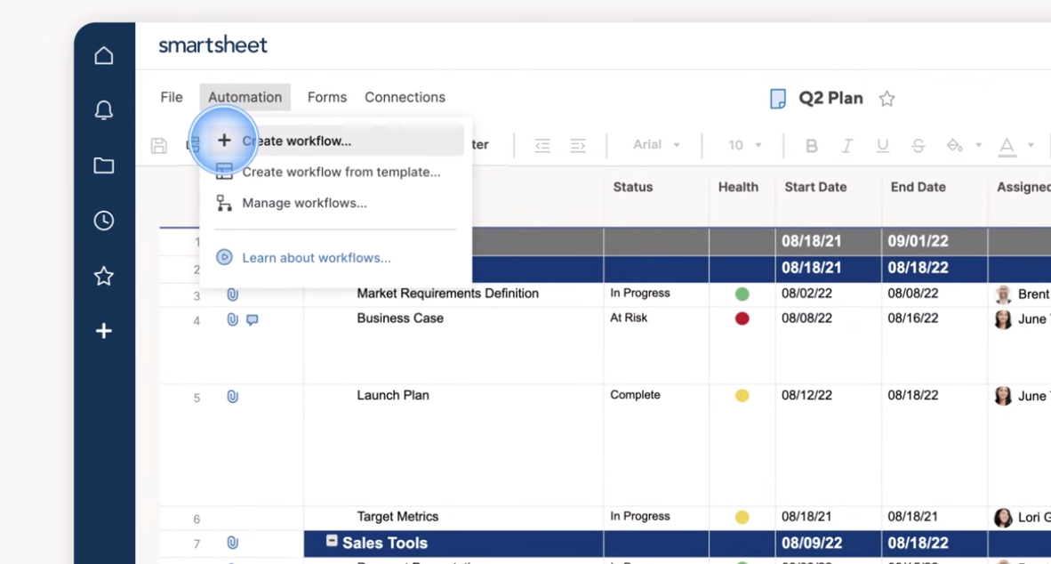Click green health dot for Market Requirements
Viewport: 1051px width, 564px height.
742,294
